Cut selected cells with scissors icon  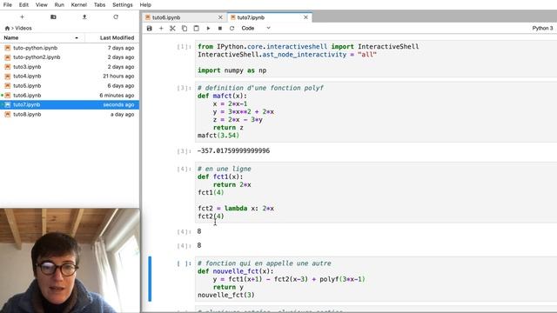172,28
